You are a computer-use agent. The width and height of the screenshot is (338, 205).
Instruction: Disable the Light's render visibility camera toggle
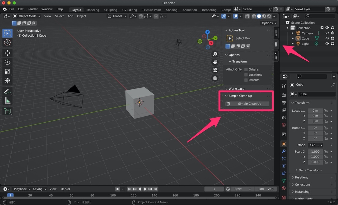point(332,44)
